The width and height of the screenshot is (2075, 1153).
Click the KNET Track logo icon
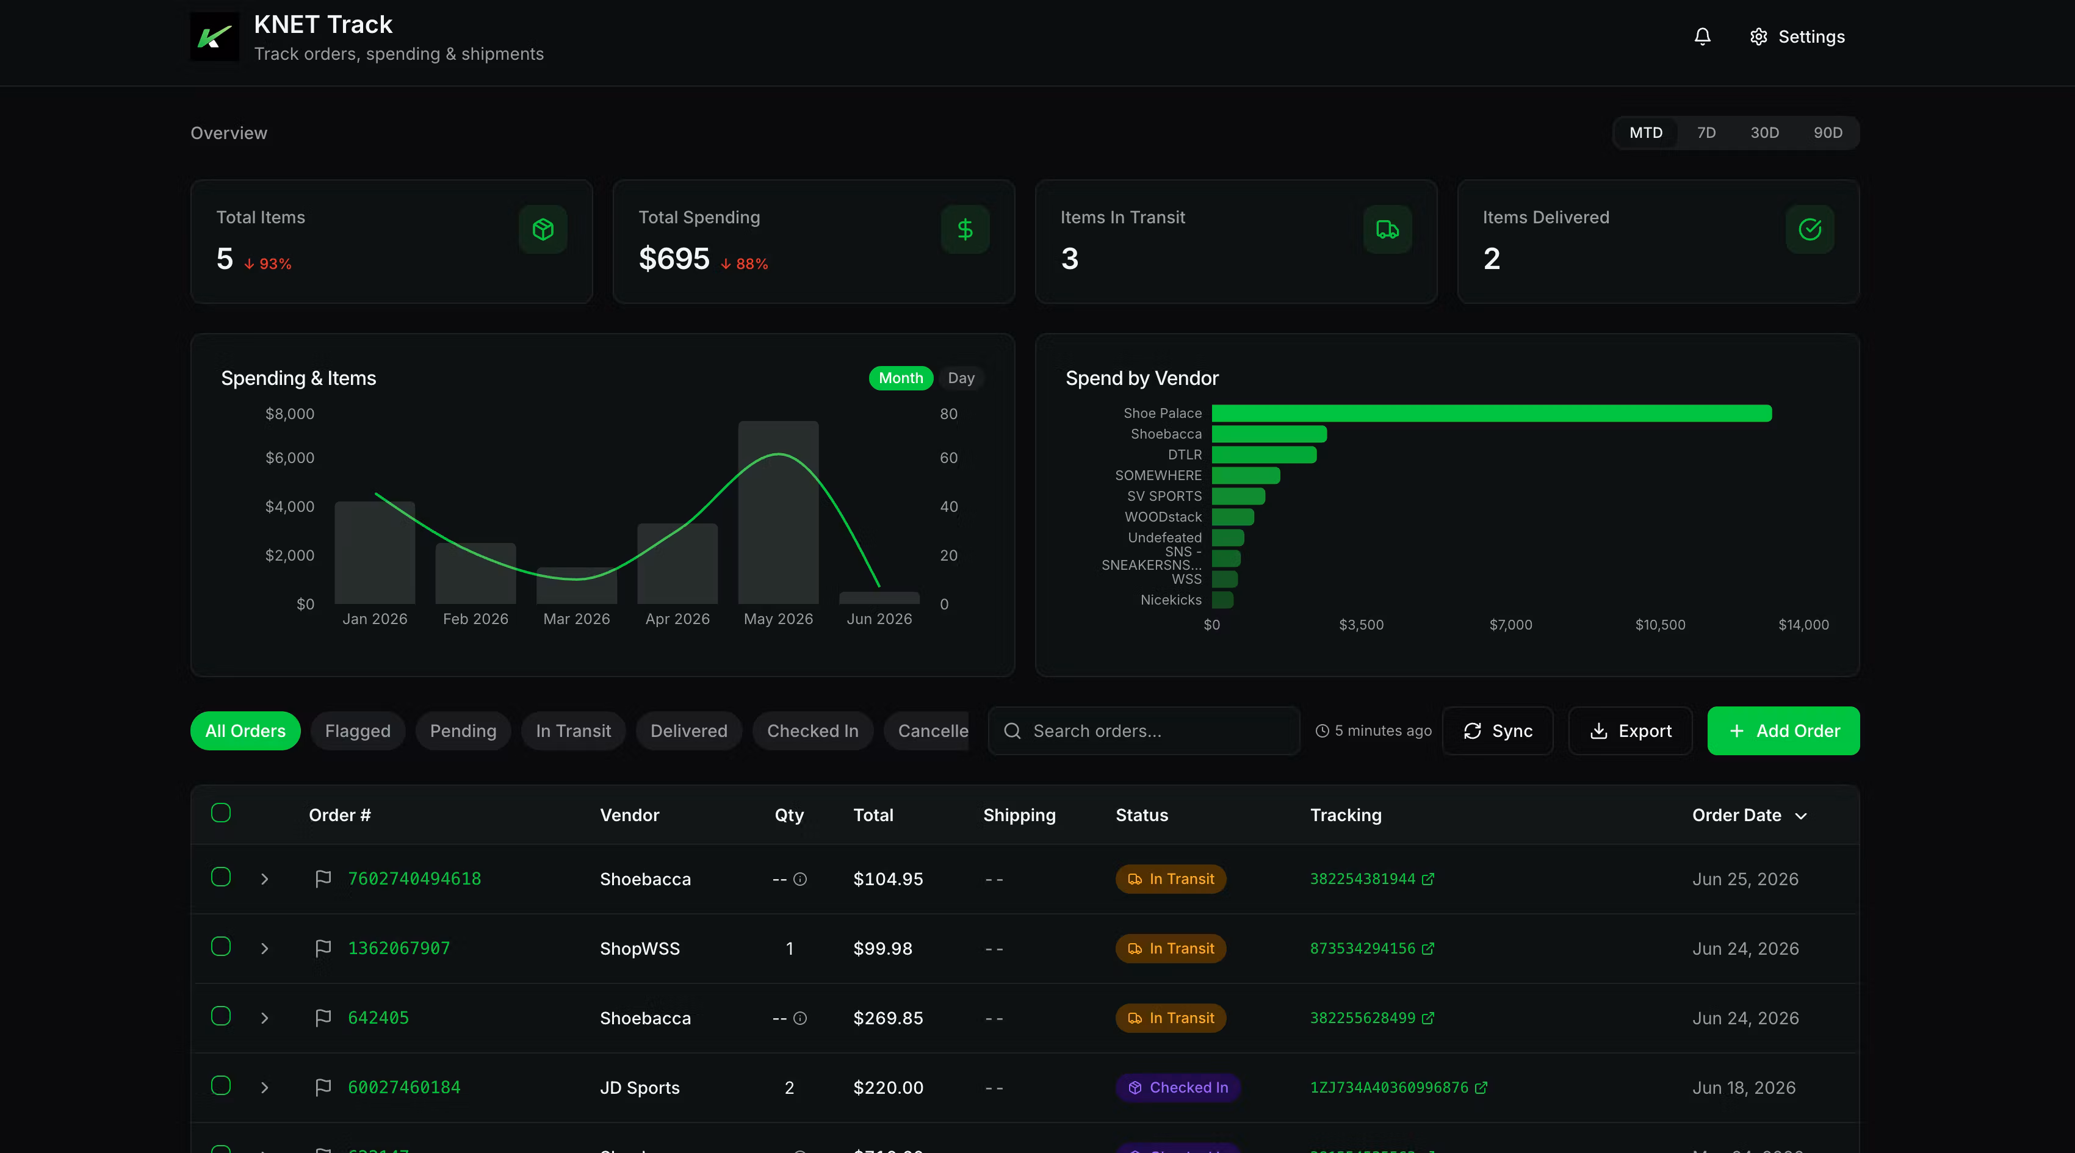(214, 37)
